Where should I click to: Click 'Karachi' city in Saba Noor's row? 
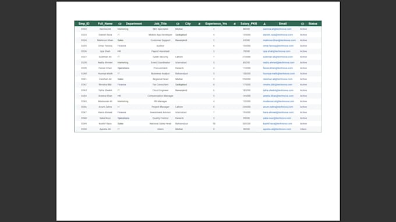point(179,118)
